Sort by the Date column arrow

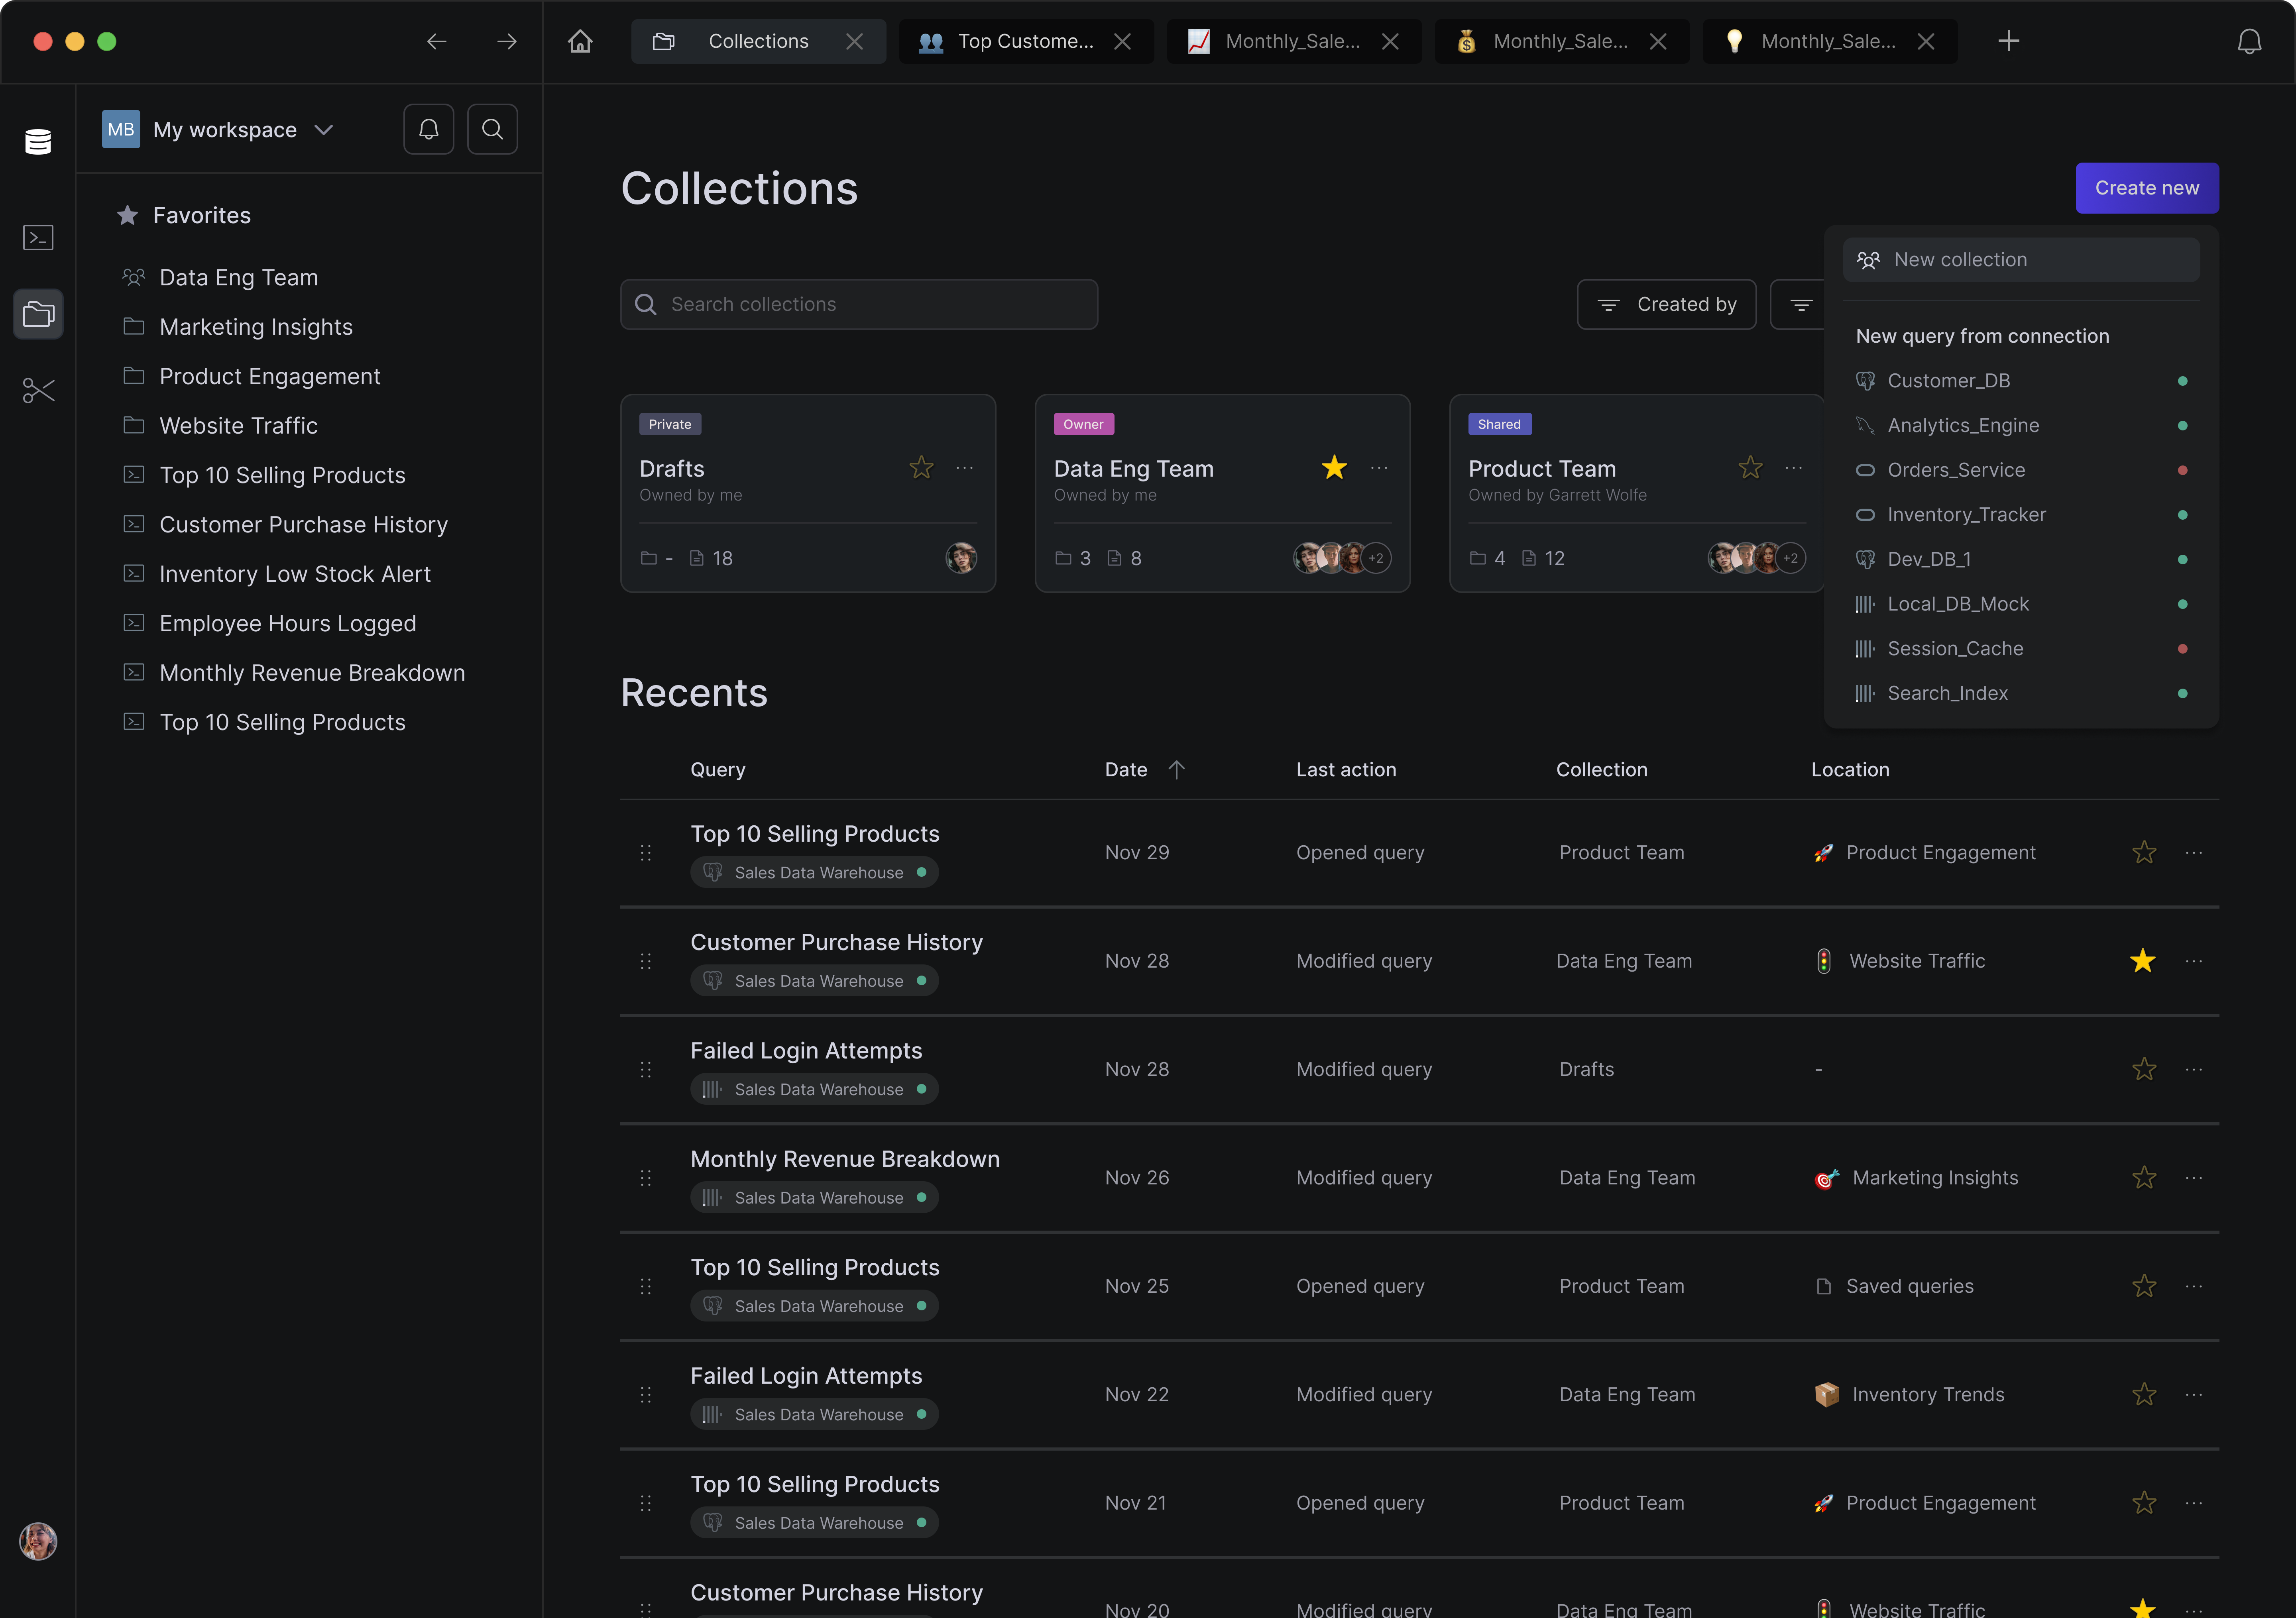(x=1176, y=770)
